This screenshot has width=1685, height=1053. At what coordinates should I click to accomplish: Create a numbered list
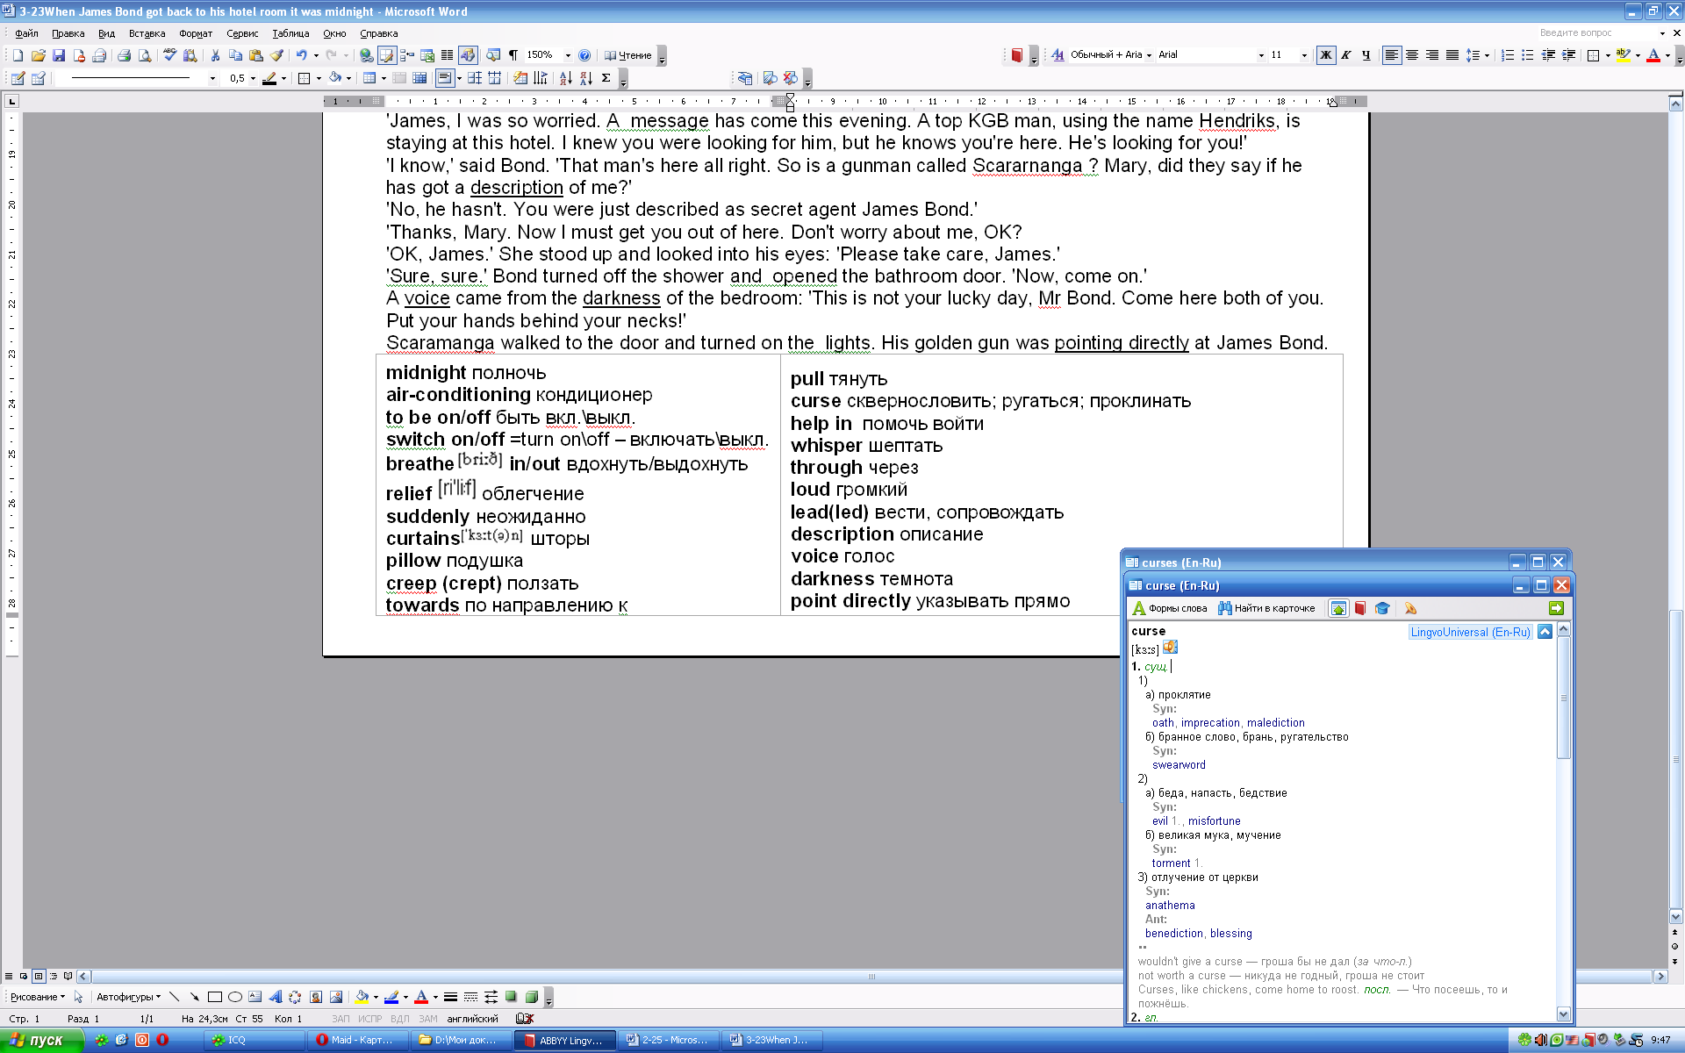pos(1507,55)
